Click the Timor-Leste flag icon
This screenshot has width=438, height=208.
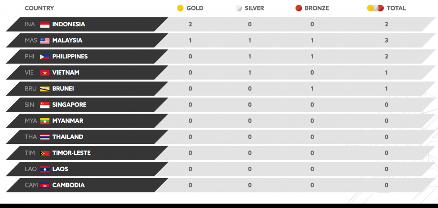45,153
